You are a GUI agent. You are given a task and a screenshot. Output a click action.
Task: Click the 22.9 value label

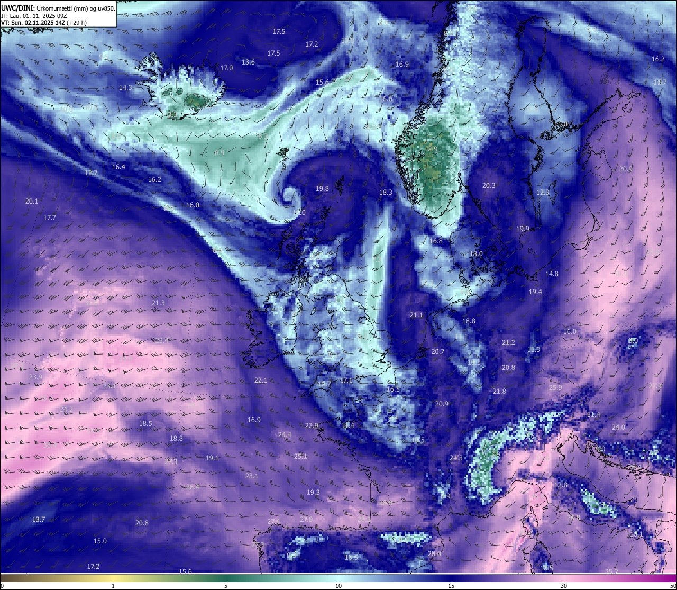pos(312,426)
